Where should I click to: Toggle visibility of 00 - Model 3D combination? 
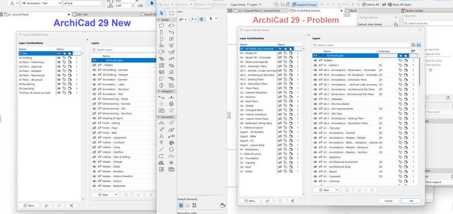point(280,53)
